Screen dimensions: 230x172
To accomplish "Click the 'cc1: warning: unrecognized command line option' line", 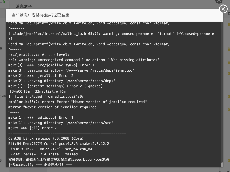I will click(84, 60).
